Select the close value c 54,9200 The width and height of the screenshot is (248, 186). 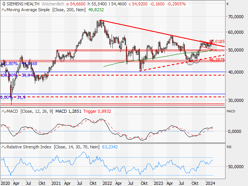pyautogui.click(x=138, y=4)
